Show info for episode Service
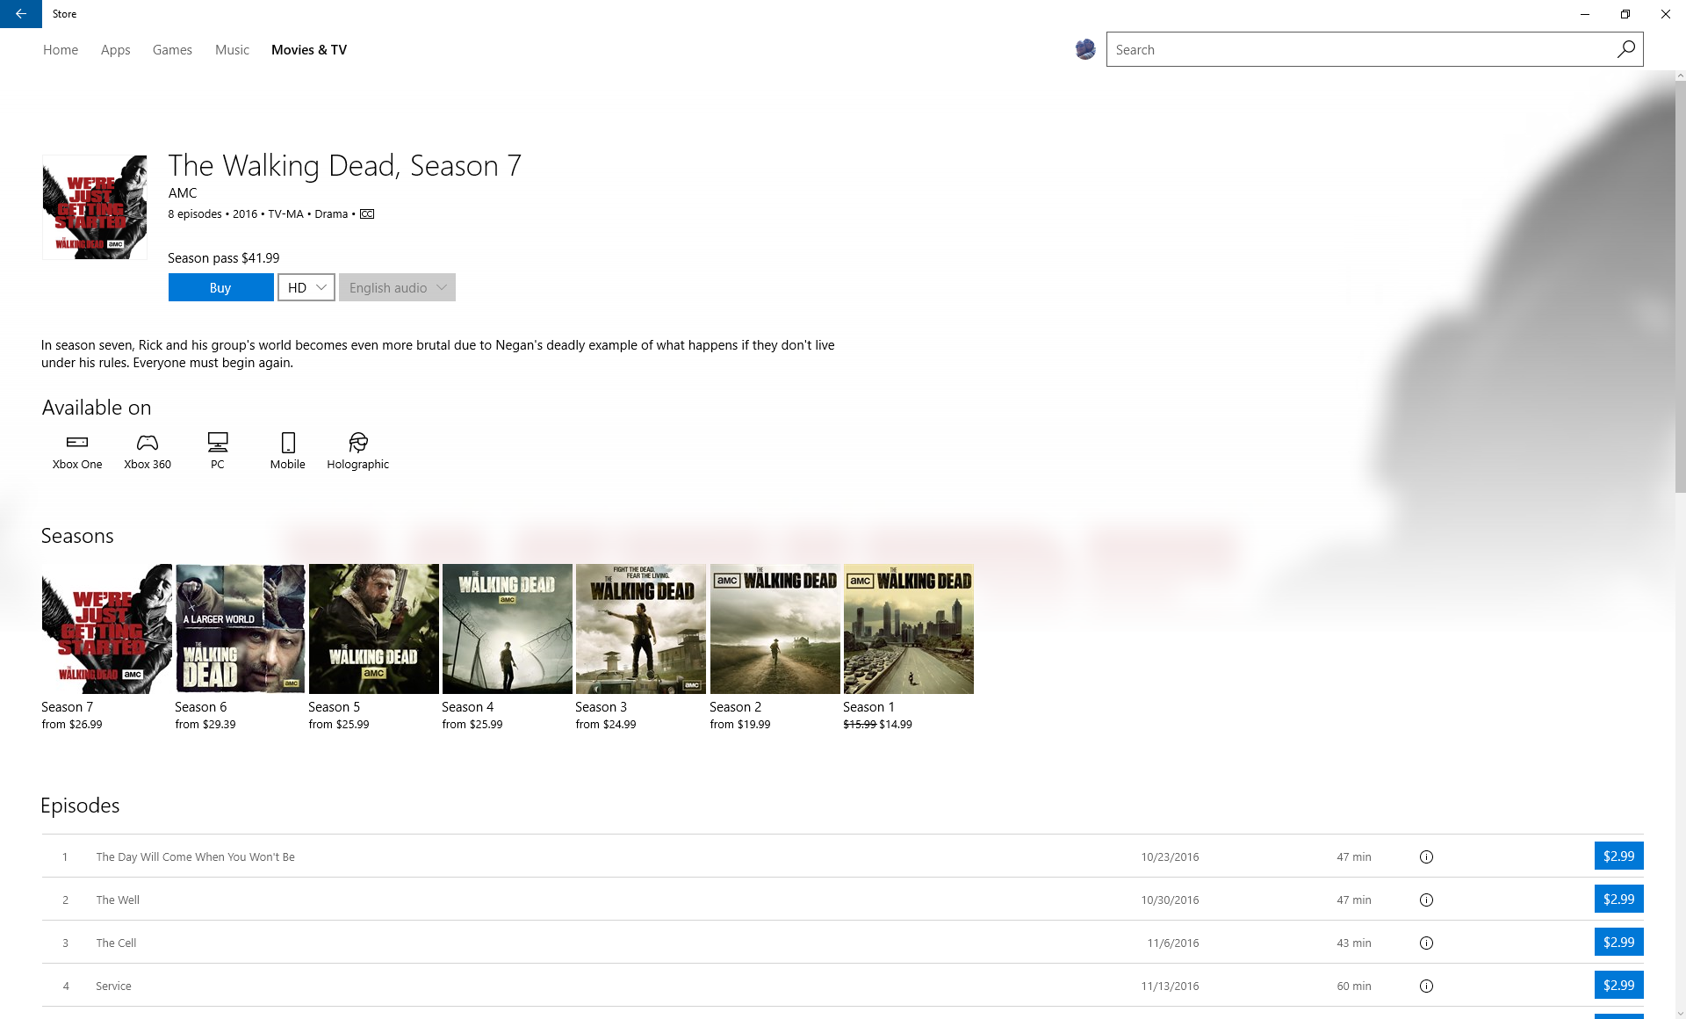The image size is (1686, 1019). point(1426,986)
